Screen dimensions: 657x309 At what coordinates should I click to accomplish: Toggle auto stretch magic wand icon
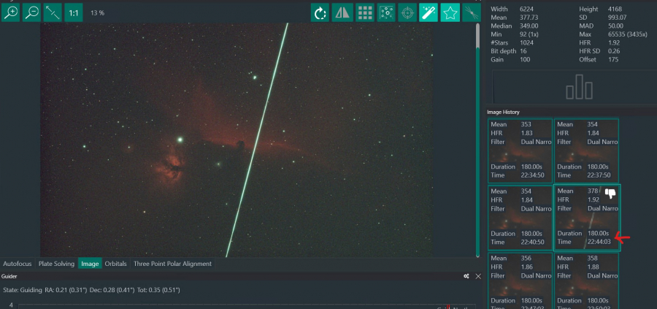[x=429, y=12]
